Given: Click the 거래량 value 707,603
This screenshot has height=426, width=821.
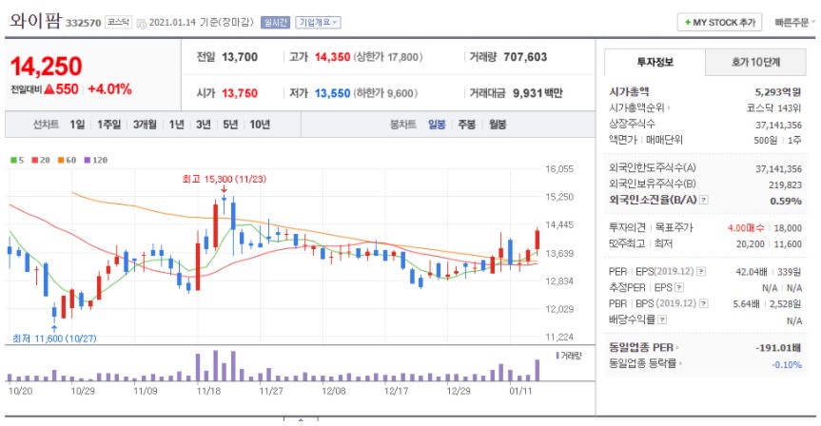Looking at the screenshot, I should click(x=525, y=57).
